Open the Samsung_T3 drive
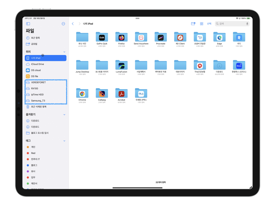275x206 pixels. (x=46, y=101)
